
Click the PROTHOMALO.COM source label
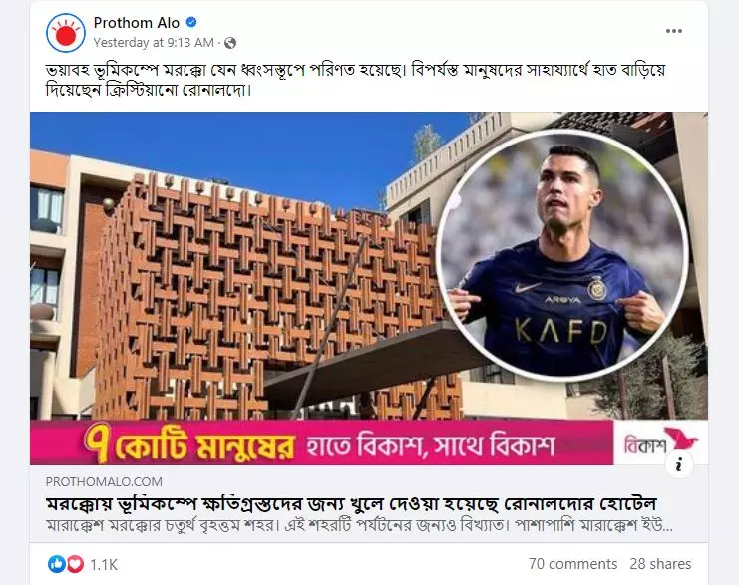pyautogui.click(x=104, y=481)
